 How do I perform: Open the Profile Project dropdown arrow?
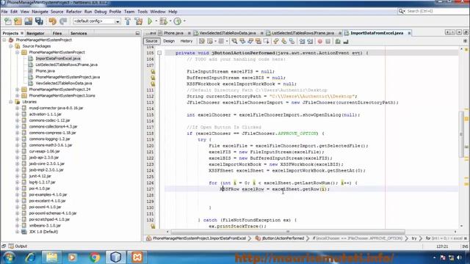point(184,21)
